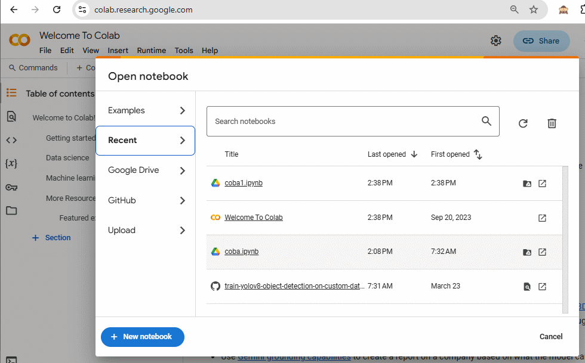Screen dimensions: 585x363
Task: Sort notebooks by Last opened
Action: (x=392, y=154)
